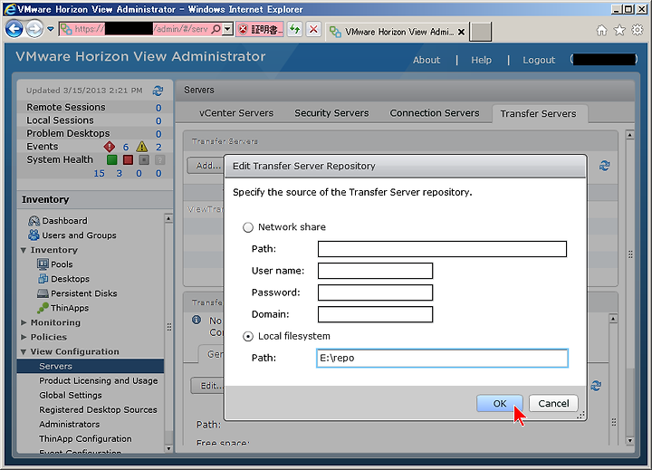Click the Network share Path field
652x470 pixels.
point(442,249)
